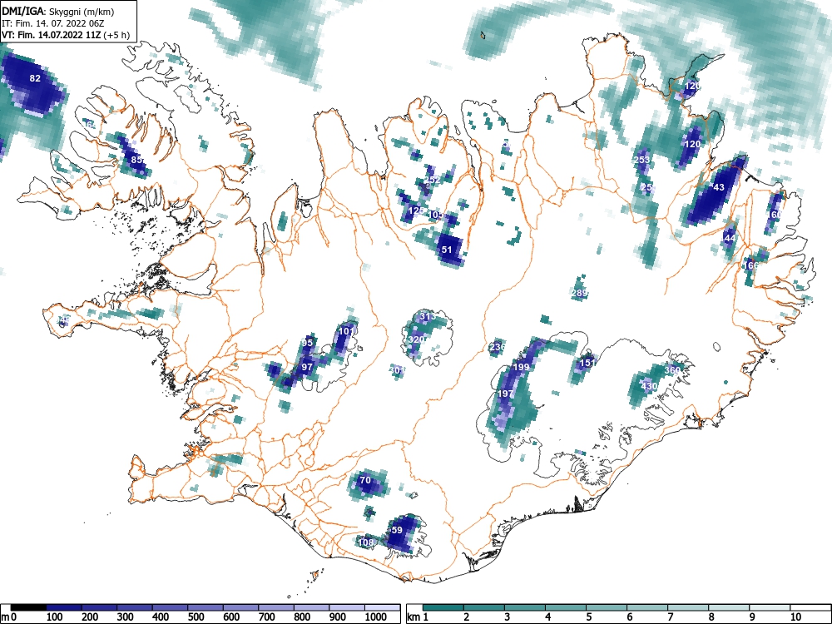Select legend swatch between 500 and 600 m

[206, 607]
